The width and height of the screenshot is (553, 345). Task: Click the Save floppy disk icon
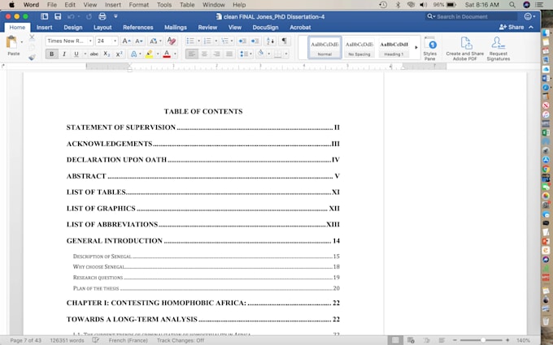tap(58, 16)
